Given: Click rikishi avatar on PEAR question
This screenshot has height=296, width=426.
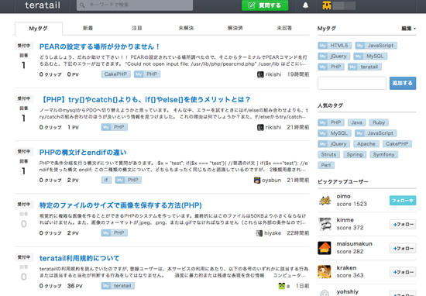Looking at the screenshot, I should 260,74.
